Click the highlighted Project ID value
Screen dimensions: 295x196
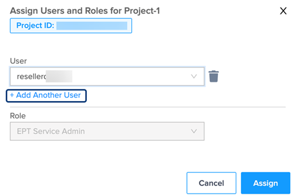pyautogui.click(x=92, y=26)
